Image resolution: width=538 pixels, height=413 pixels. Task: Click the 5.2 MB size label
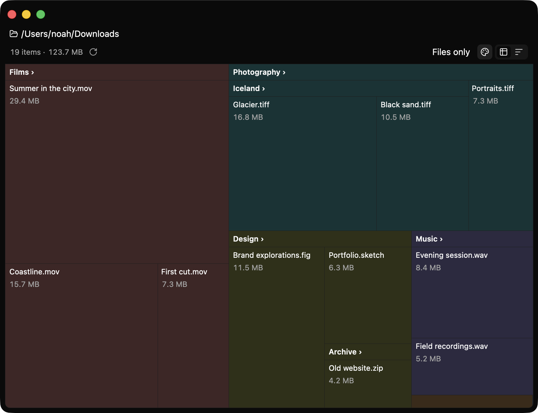[x=428, y=359]
